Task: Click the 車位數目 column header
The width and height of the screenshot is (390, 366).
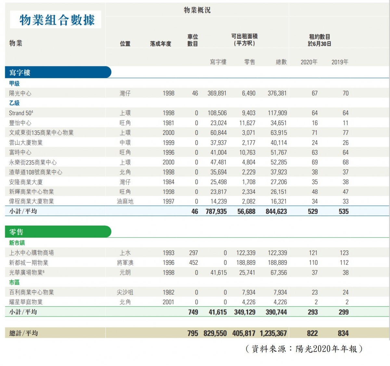Action: (x=192, y=40)
